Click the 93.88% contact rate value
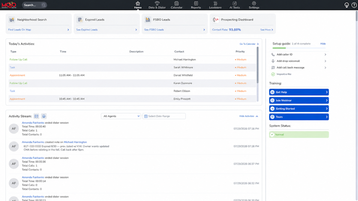This screenshot has height=201, width=358. tap(235, 30)
